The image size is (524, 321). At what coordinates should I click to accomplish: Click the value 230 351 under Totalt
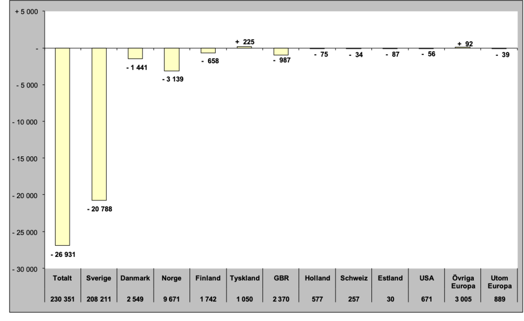63,299
